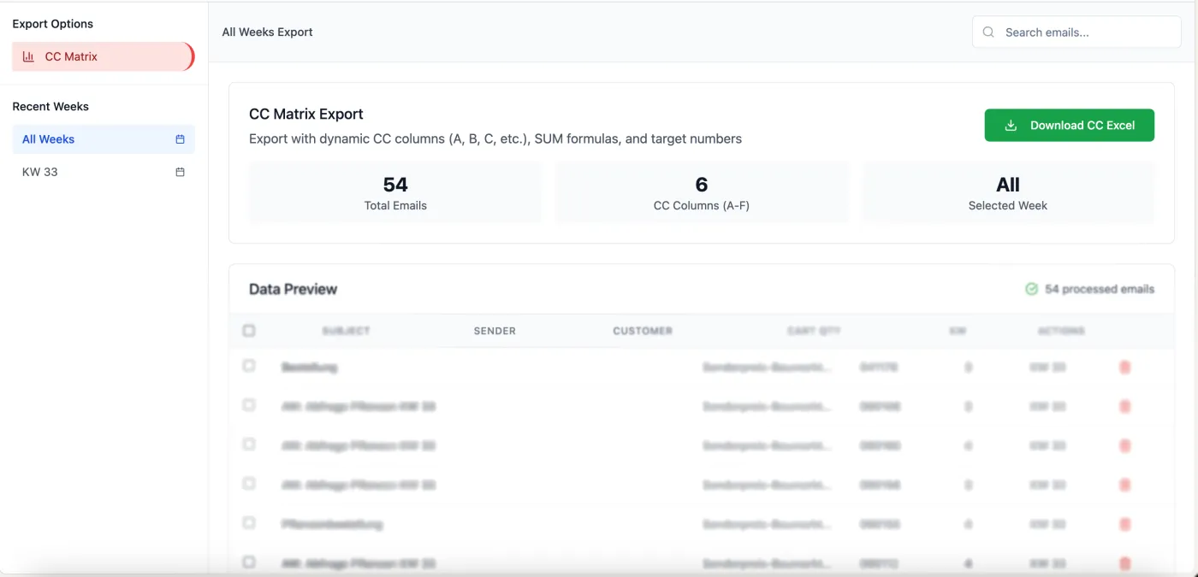Click the Total Emails stat card
1198x577 pixels.
pyautogui.click(x=394, y=192)
